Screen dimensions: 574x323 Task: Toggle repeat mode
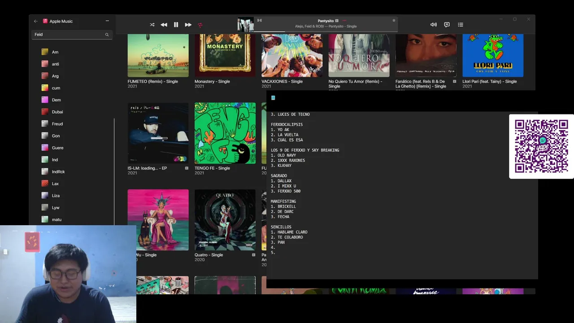tap(200, 25)
